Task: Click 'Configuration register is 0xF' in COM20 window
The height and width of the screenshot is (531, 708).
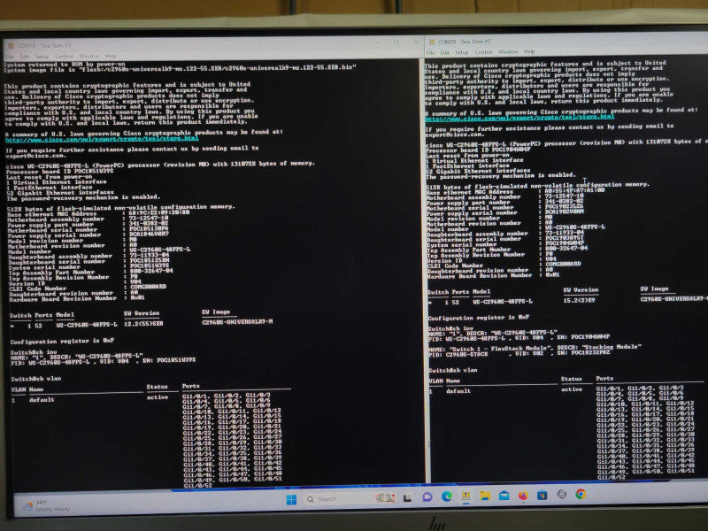Action: click(x=479, y=318)
